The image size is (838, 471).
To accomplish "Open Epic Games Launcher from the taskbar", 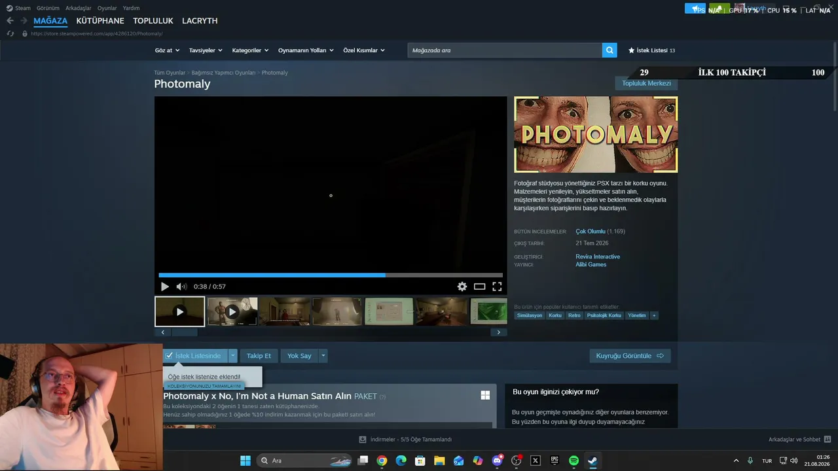I will pos(555,461).
